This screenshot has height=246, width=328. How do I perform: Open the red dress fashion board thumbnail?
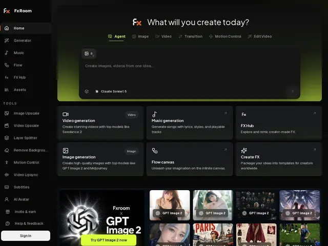[x=256, y=235]
